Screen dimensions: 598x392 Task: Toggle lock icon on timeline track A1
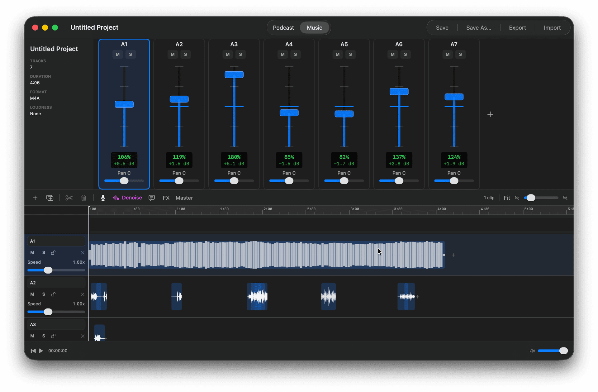(53, 252)
